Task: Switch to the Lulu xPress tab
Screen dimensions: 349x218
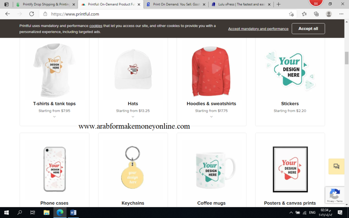Action: point(241,4)
